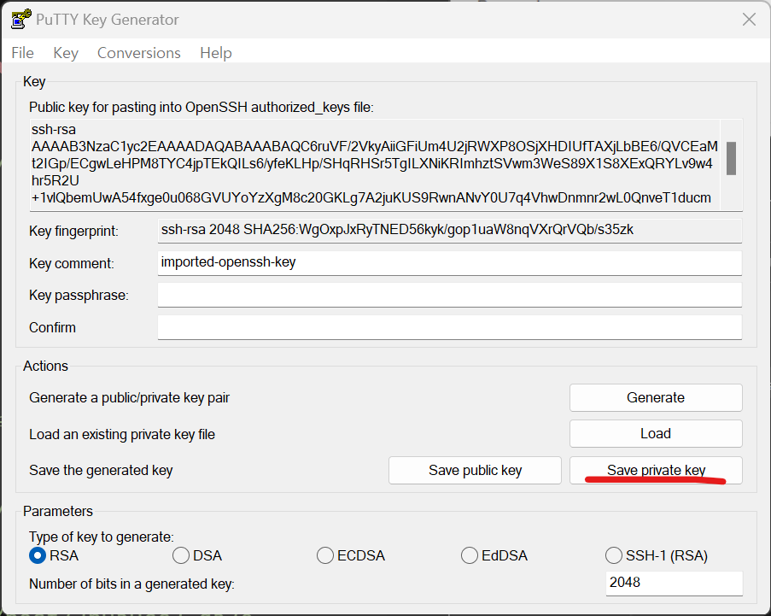Click the Key passphrase input field

[x=449, y=295]
